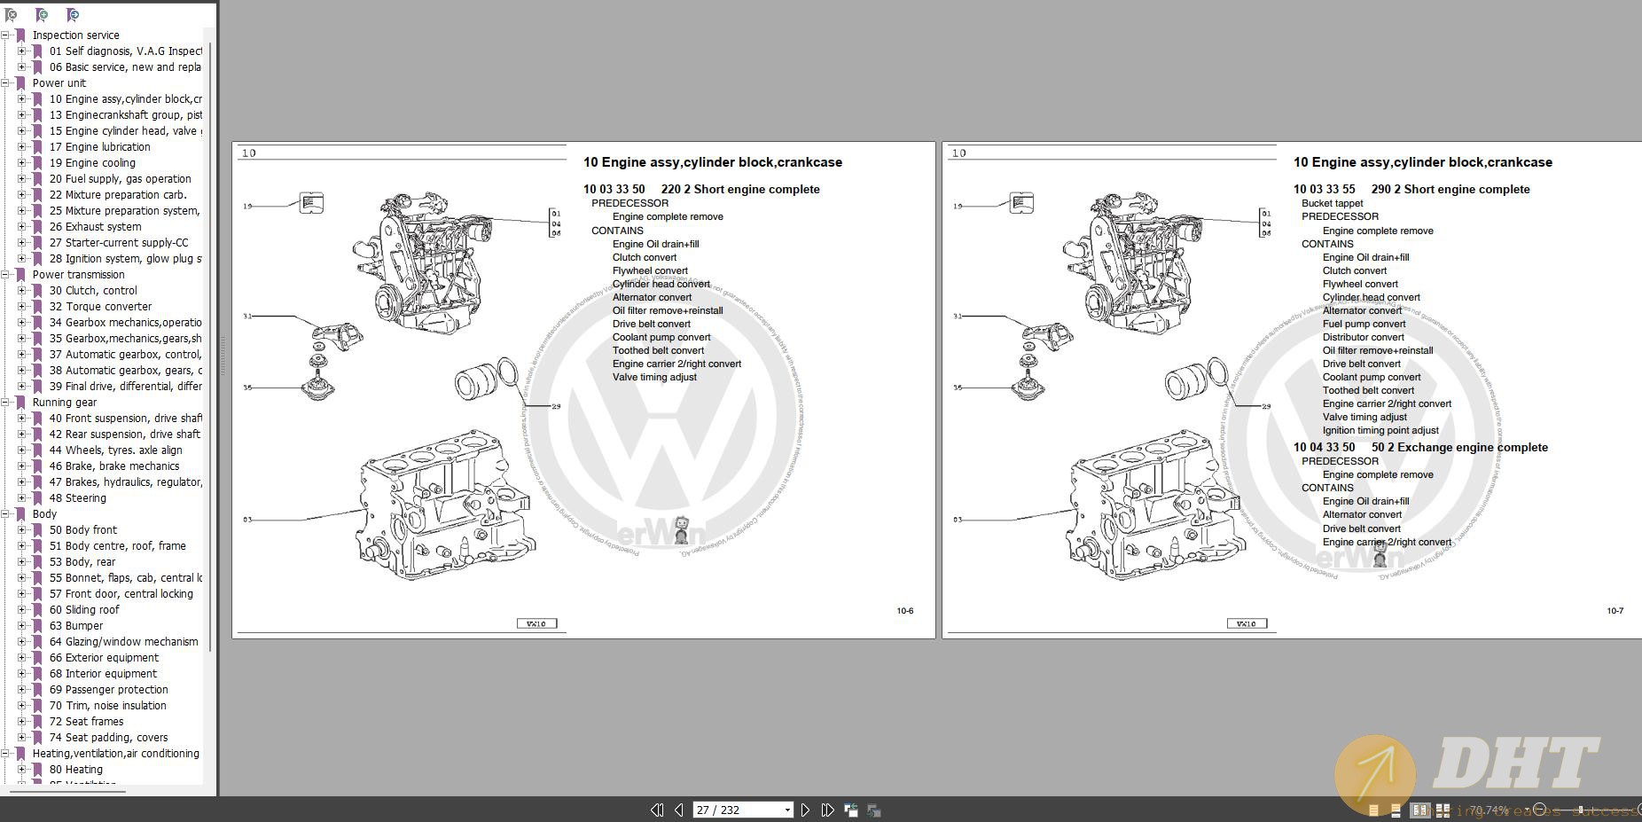
Task: Click the left page 10-6 thumbnail
Action: [583, 389]
